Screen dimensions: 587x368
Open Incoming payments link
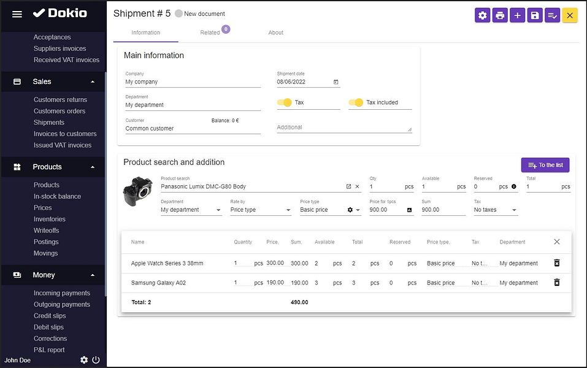62,293
